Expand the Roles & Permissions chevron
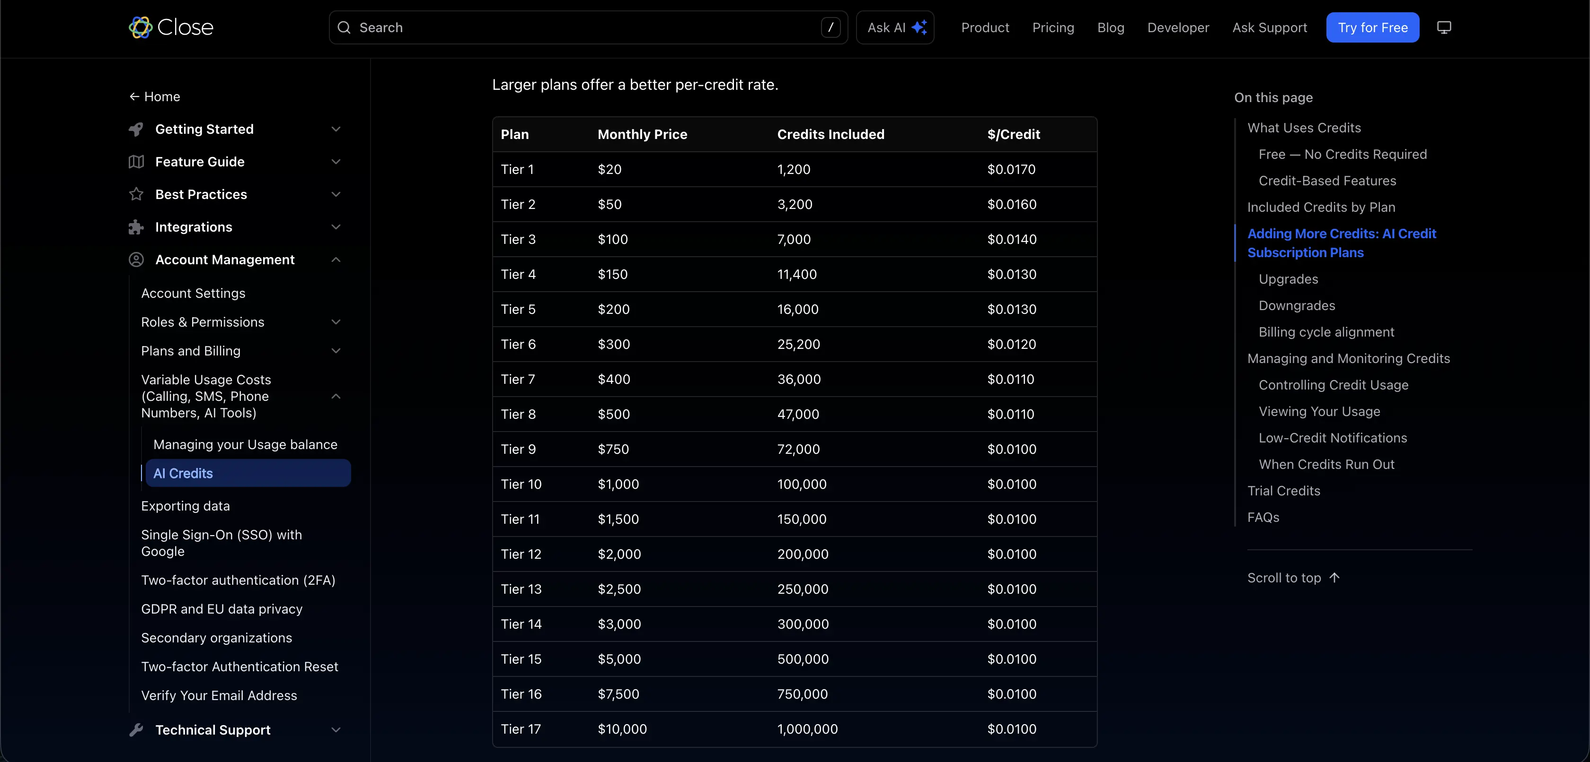1590x762 pixels. (x=336, y=322)
